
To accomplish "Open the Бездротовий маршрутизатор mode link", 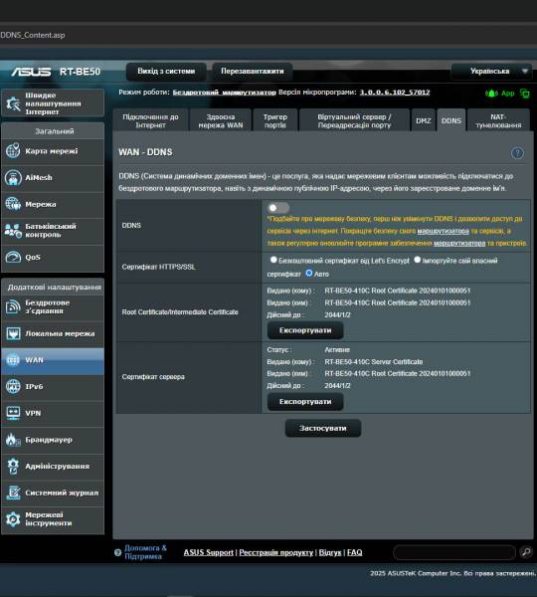I will [x=224, y=93].
